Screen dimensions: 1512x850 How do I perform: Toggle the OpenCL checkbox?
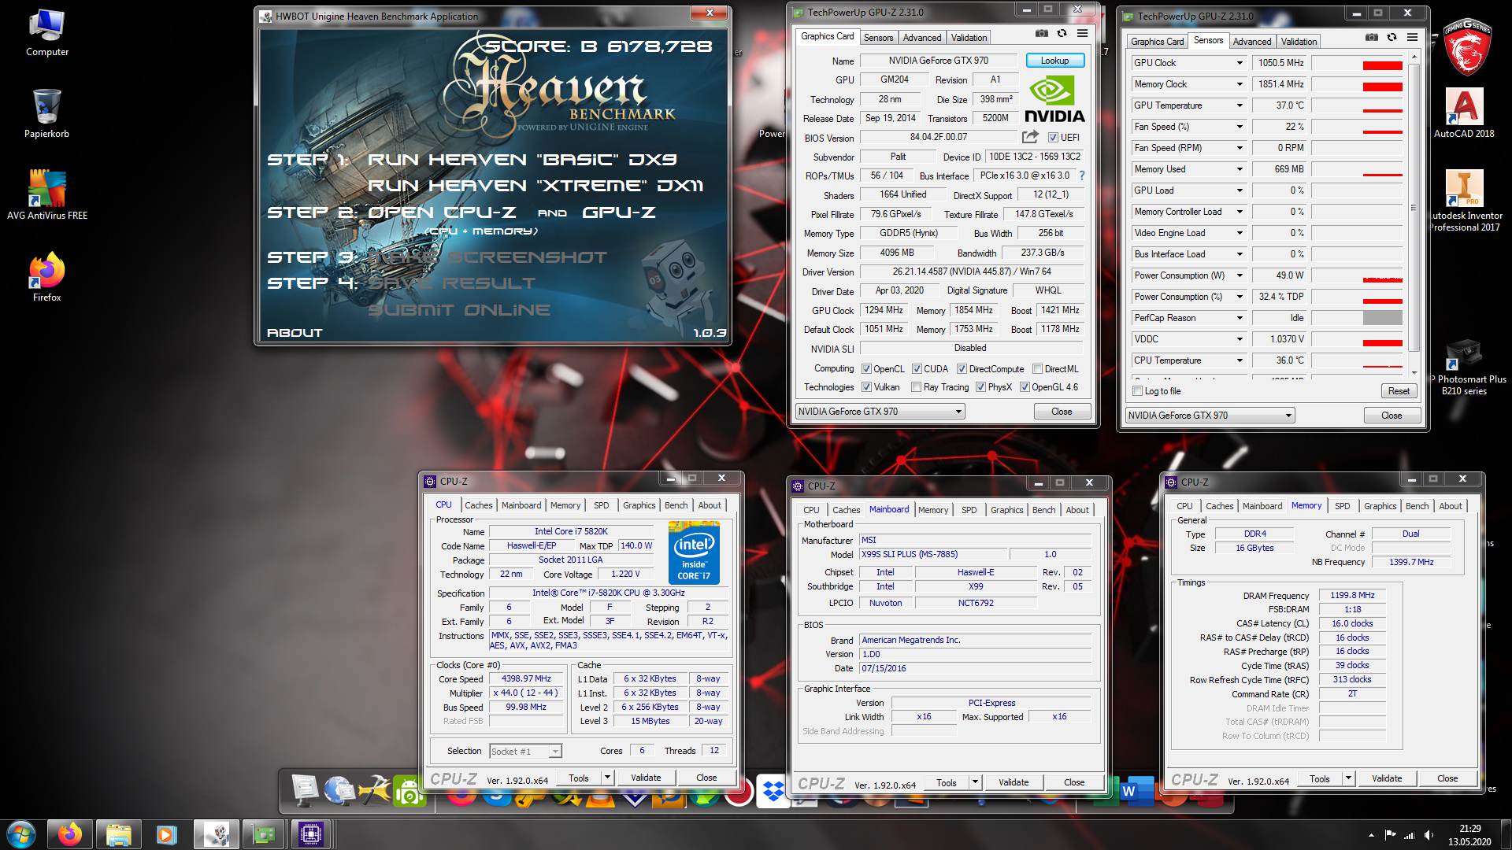(x=866, y=368)
